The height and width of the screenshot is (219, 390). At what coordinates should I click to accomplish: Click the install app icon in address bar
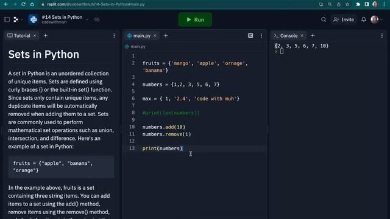321,4
